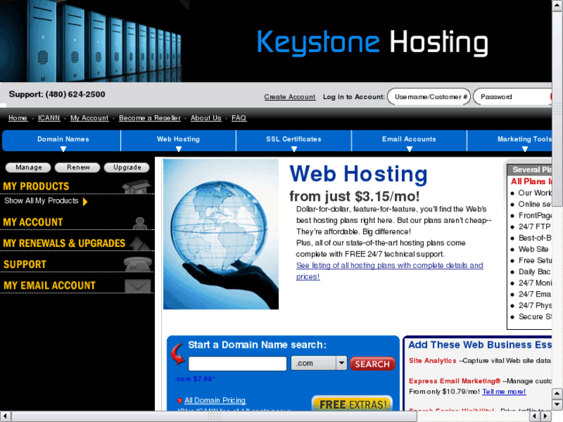Click the horizontal scrollbar far-right arrow

pos(546,417)
